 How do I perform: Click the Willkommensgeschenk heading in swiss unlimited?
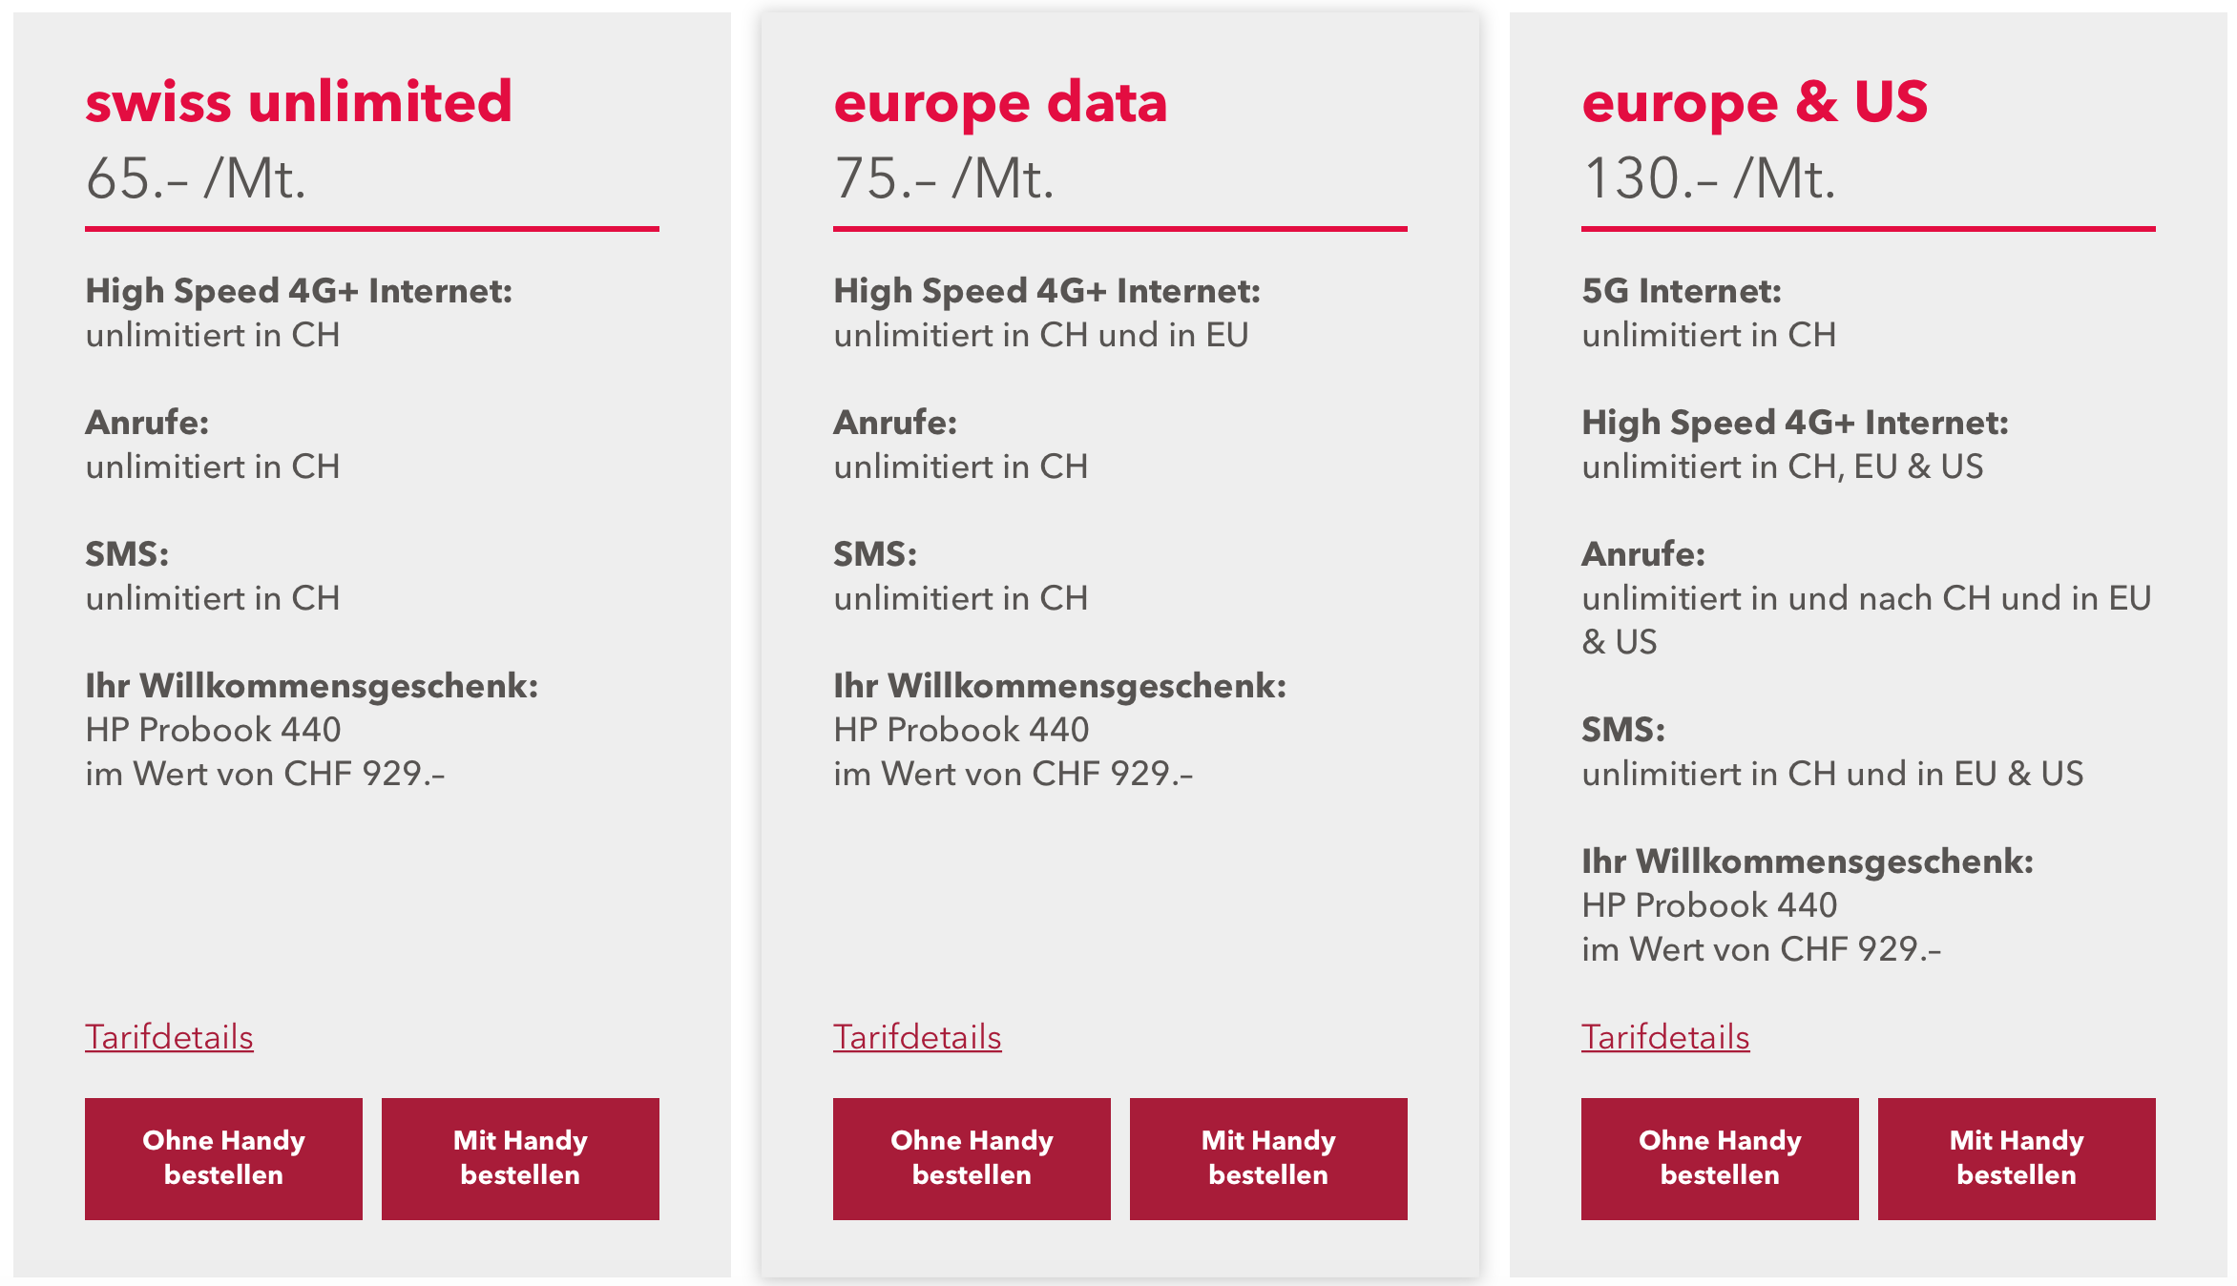[311, 686]
